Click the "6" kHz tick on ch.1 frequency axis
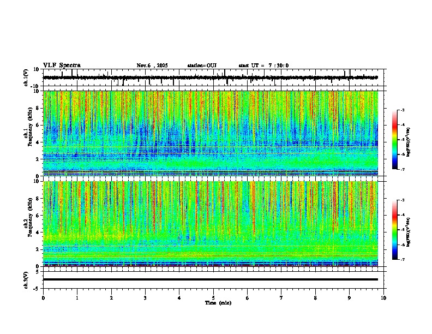Screen dimensions: 432x334 38,125
